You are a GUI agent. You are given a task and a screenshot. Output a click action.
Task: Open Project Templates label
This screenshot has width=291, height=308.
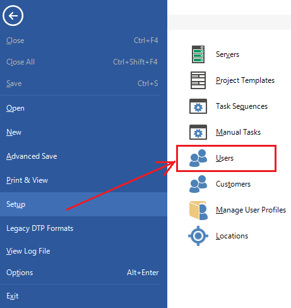246,81
